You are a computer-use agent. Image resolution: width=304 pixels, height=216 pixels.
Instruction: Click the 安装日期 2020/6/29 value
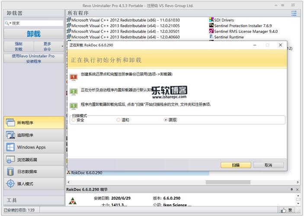[x=121, y=198]
